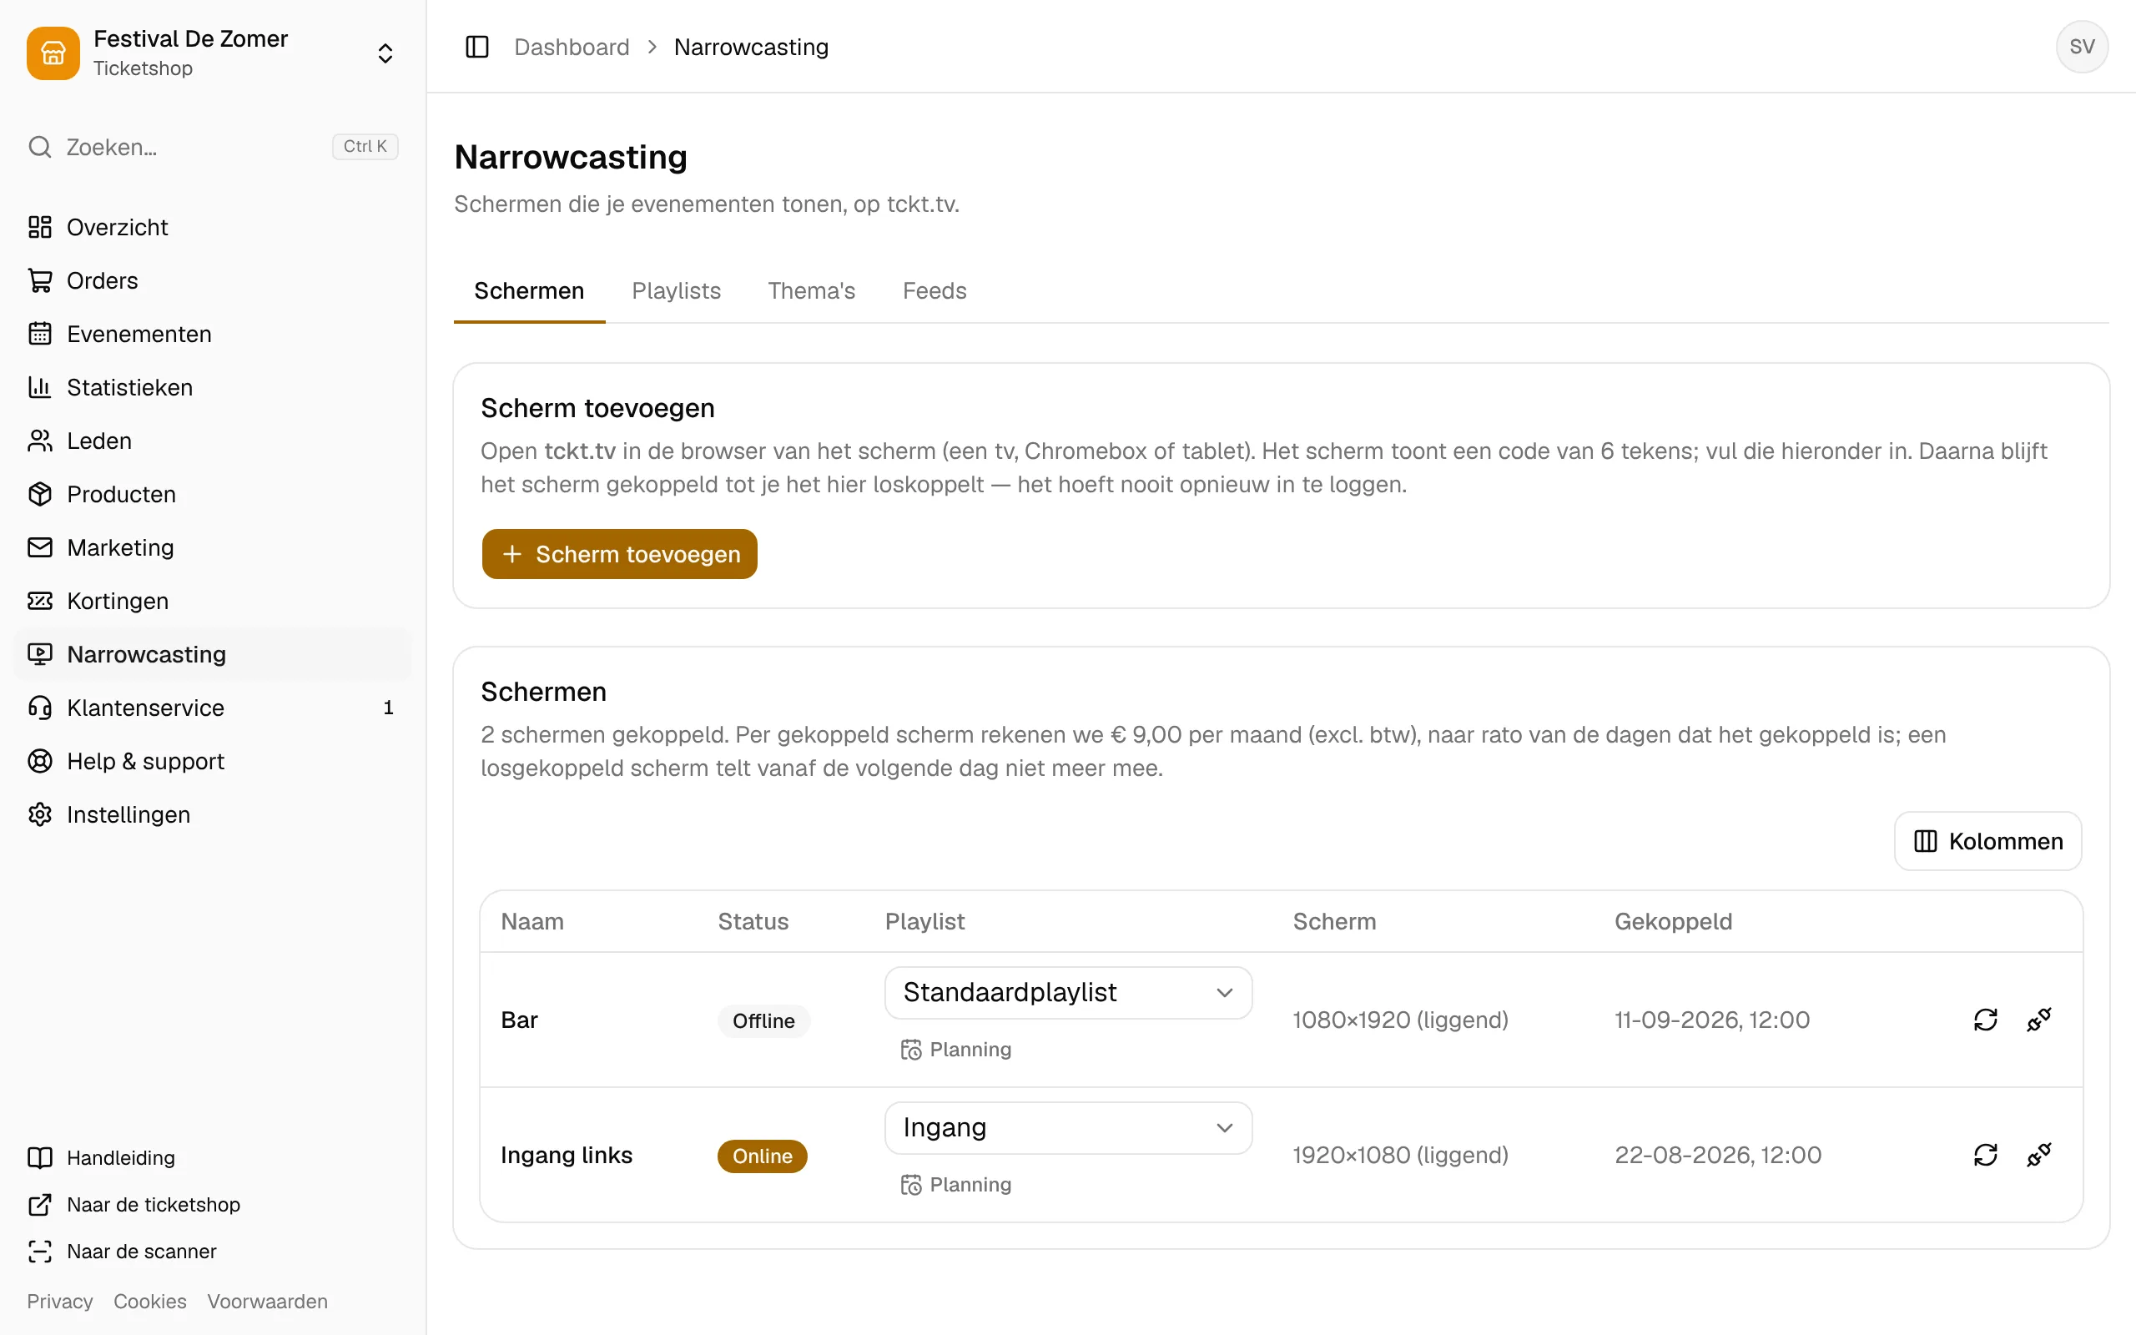Click the Scherm toevoegen button

[x=620, y=555]
